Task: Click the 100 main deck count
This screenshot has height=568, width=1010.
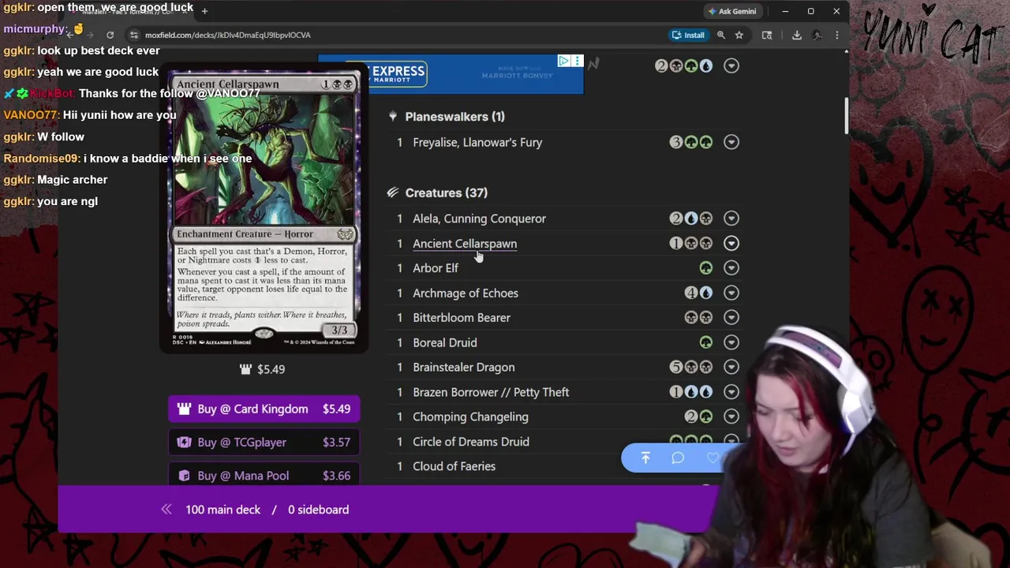Action: tap(223, 510)
